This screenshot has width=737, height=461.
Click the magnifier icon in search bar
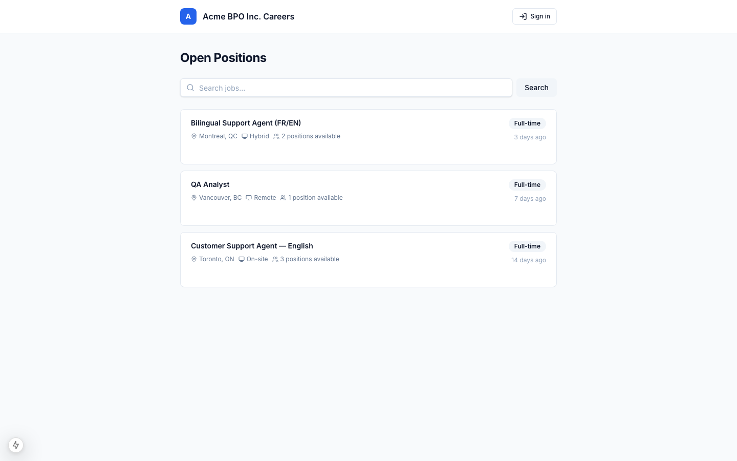pyautogui.click(x=190, y=88)
